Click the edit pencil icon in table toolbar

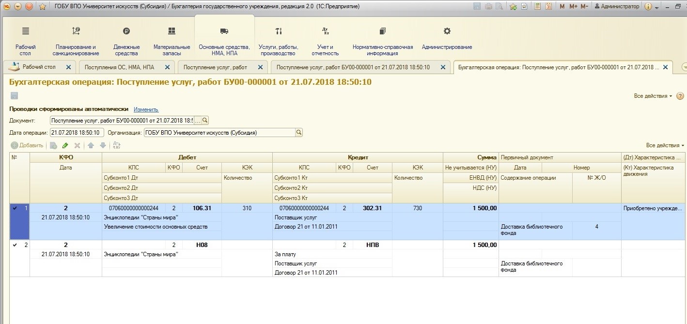coord(65,145)
